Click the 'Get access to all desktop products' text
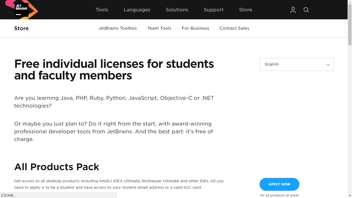The height and width of the screenshot is (198, 352). point(119,184)
